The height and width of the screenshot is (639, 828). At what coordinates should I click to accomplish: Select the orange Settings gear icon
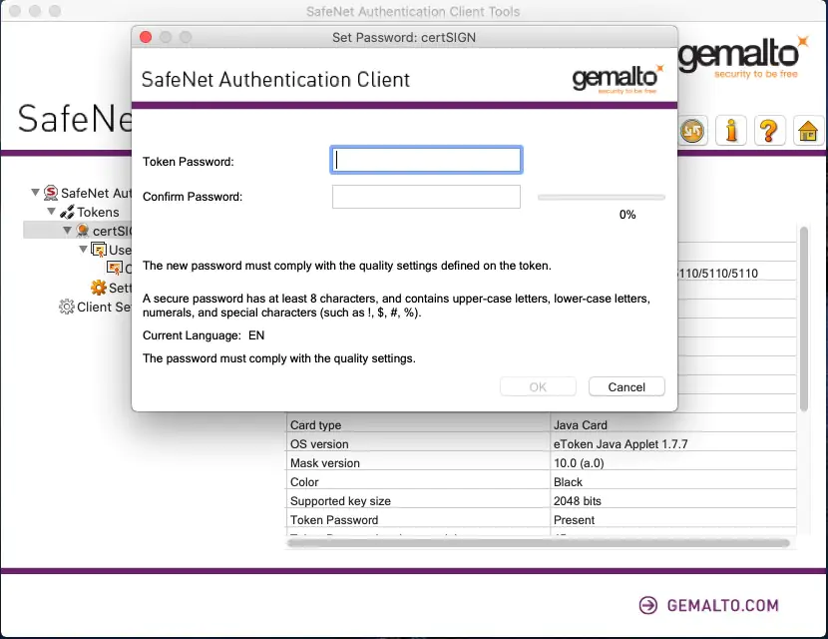98,288
